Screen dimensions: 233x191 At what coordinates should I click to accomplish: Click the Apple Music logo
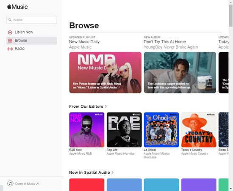click(x=17, y=7)
